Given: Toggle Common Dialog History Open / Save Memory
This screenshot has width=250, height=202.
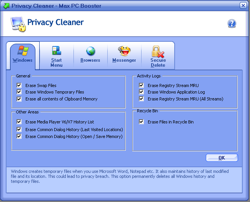Looking at the screenshot, I should click(19, 136).
